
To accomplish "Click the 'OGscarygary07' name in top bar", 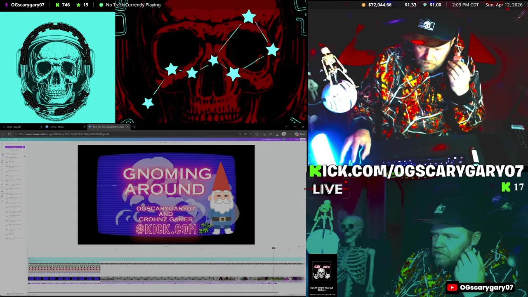I will click(x=28, y=5).
